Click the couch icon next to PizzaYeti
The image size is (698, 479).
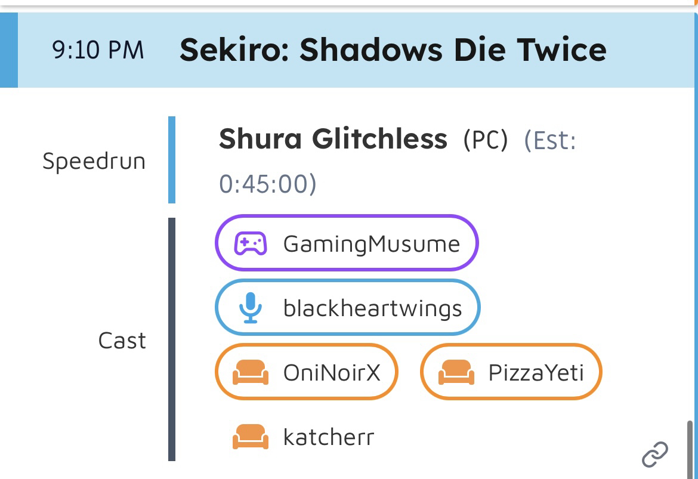coord(456,373)
